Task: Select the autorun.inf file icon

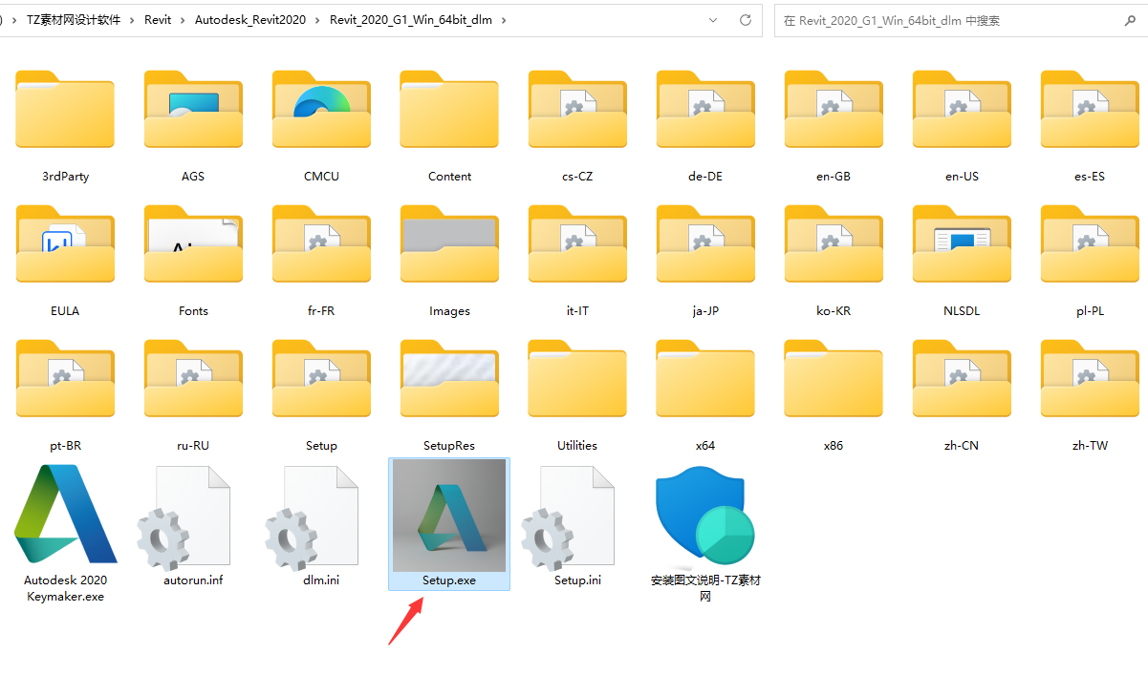Action: (185, 518)
